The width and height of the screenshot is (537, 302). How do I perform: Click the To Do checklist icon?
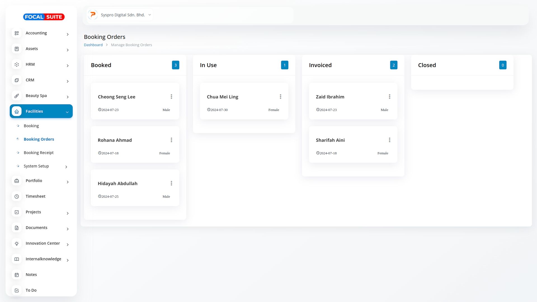click(x=17, y=290)
